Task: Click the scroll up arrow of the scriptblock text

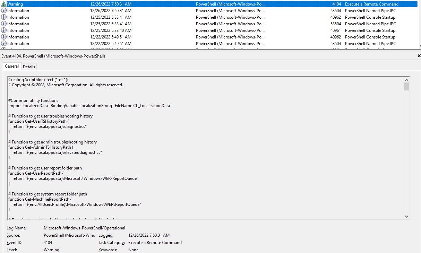Action: [x=406, y=79]
